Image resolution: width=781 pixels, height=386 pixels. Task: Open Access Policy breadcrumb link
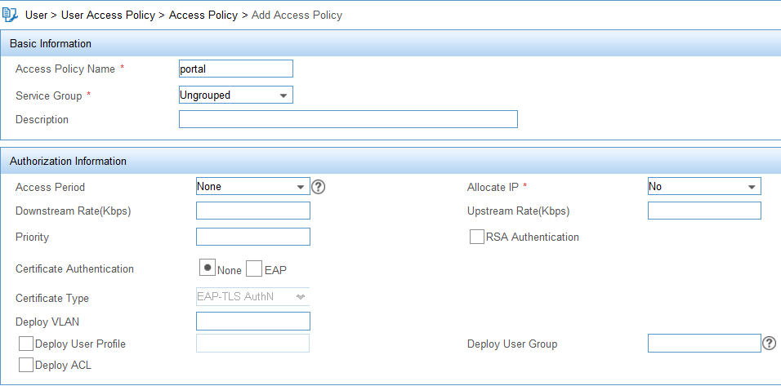pos(203,15)
